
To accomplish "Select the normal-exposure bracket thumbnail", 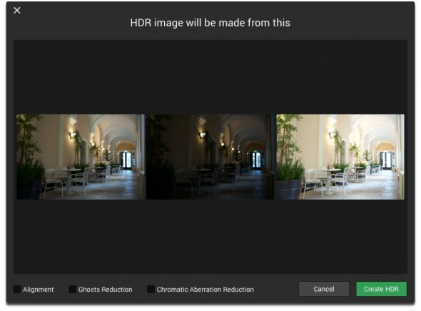I will (x=81, y=157).
